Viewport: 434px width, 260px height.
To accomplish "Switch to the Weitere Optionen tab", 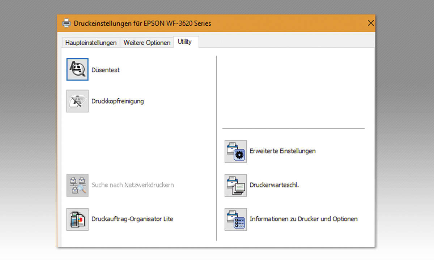I will click(x=147, y=43).
